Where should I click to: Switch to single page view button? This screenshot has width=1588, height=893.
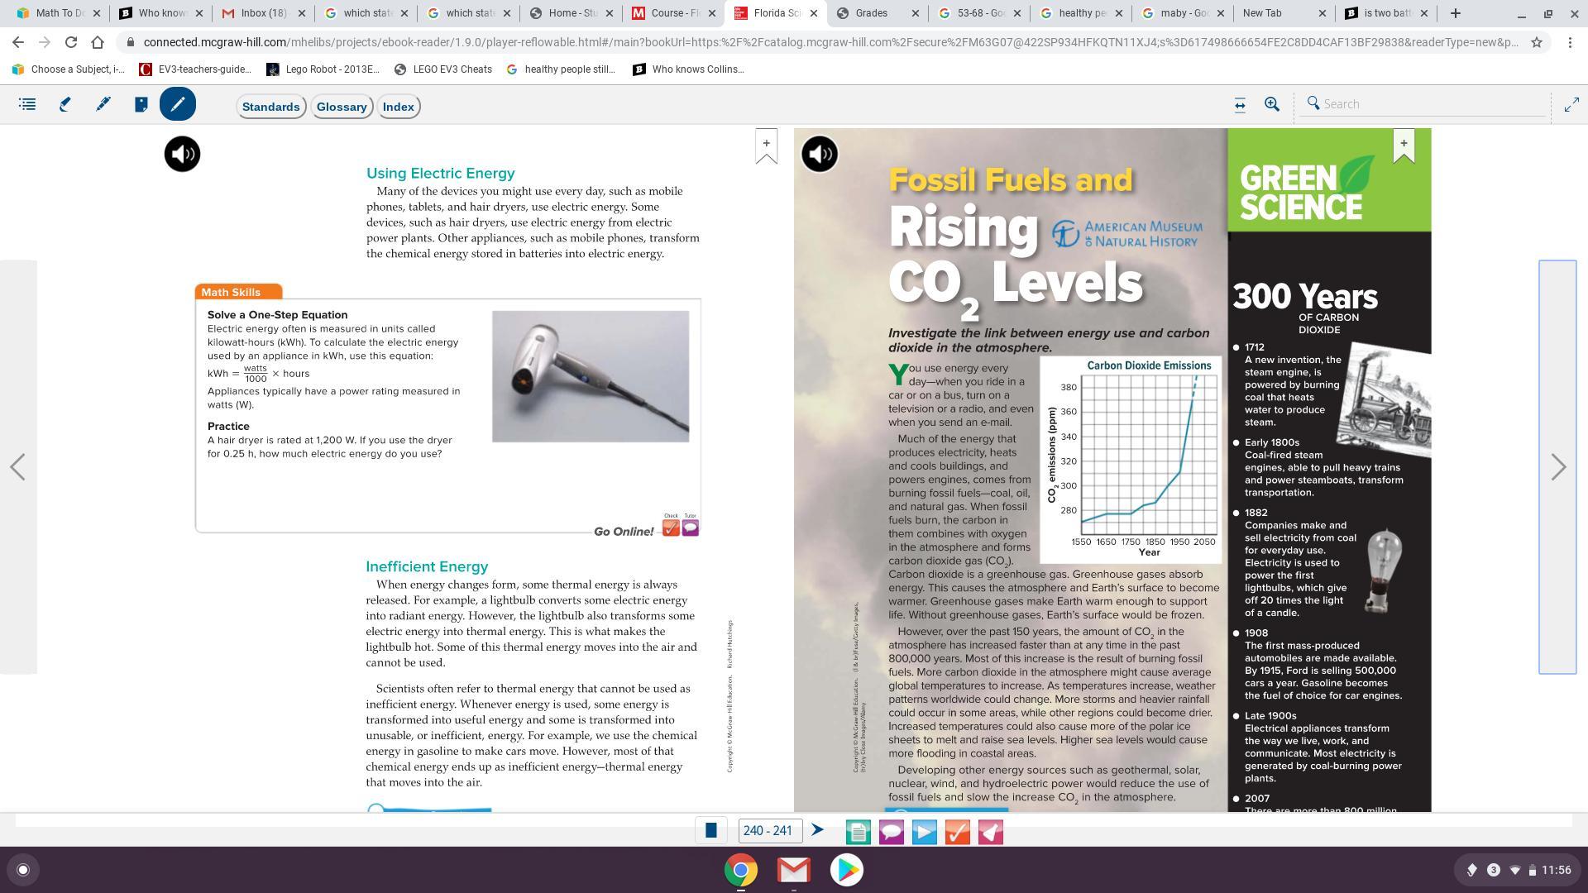[710, 831]
